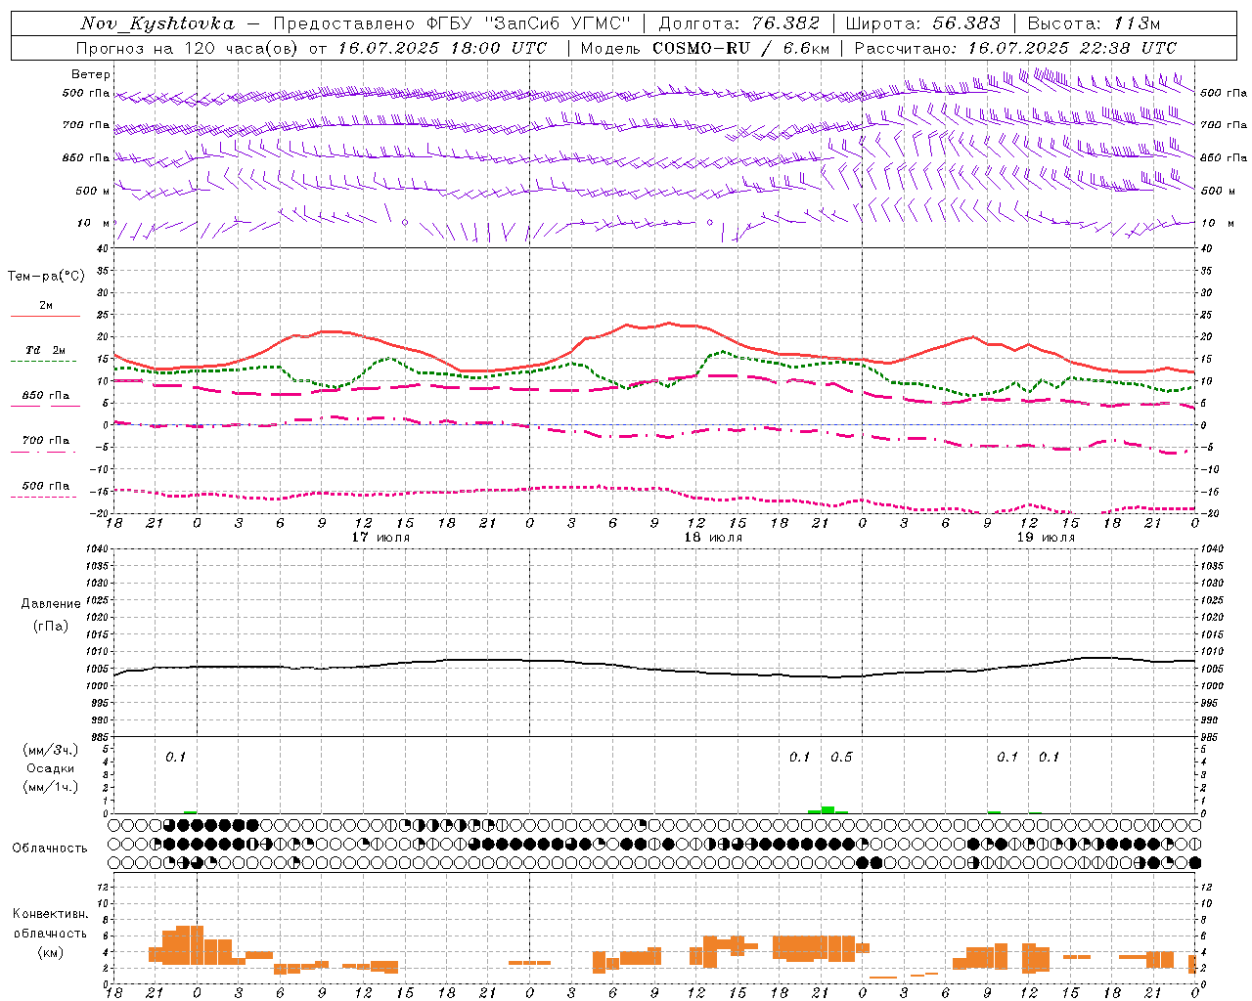
Task: Click the 700 гПа temperature legend entry
Action: [x=45, y=441]
